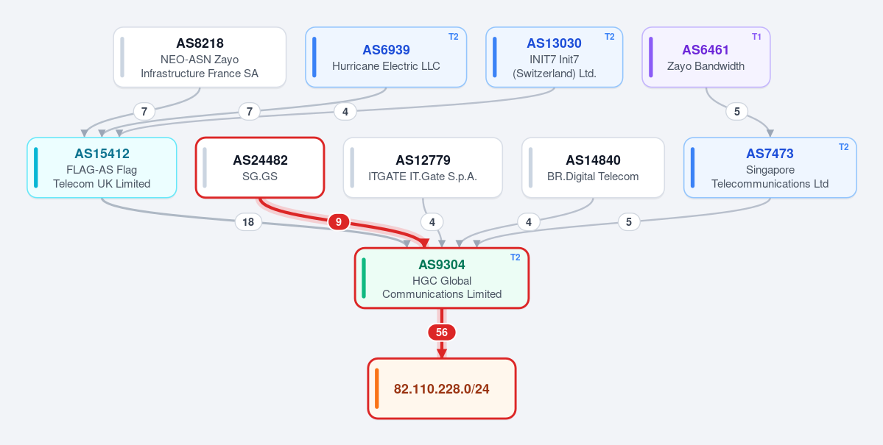
Task: Click the highlighted AS24482 SG.GS node
Action: (260, 168)
